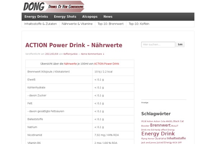Open Top-10: Koffein page
The height and width of the screenshot is (144, 216).
(x=139, y=24)
